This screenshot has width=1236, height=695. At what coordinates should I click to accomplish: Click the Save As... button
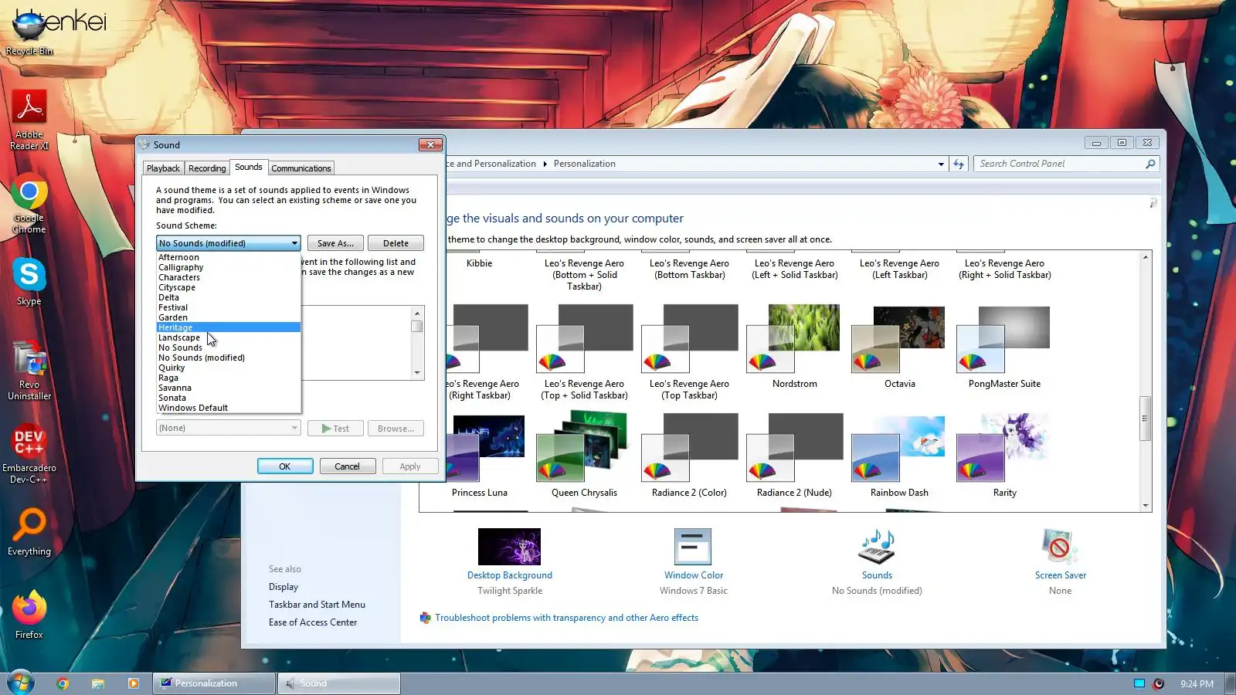pos(335,243)
